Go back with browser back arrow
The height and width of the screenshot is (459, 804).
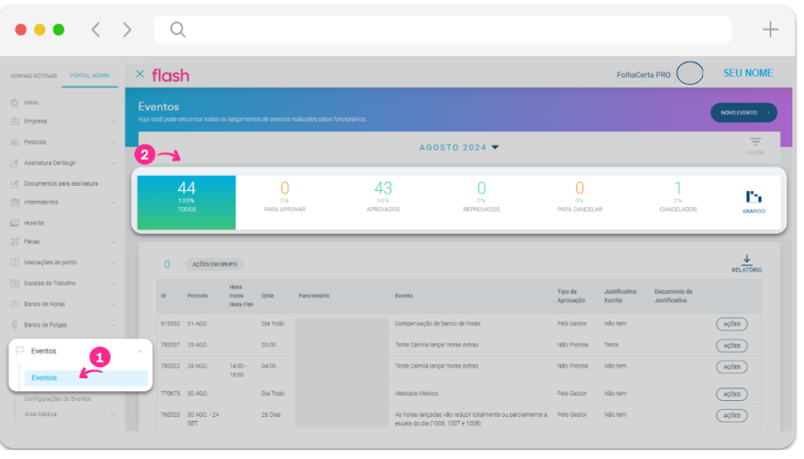(x=96, y=29)
